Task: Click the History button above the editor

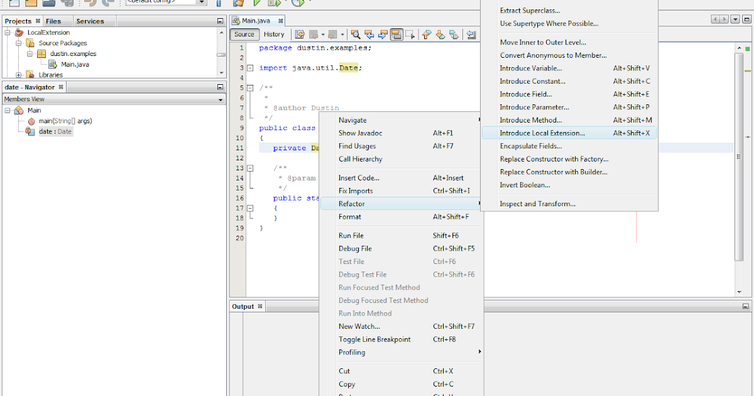Action: tap(275, 35)
